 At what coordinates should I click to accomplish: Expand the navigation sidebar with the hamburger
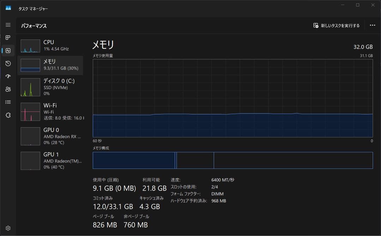[8, 25]
